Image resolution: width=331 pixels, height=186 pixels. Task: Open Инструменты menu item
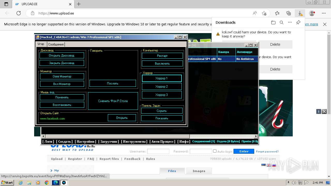[134, 142]
